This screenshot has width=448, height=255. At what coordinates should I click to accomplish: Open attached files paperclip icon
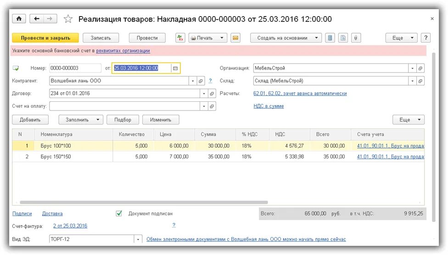(356, 38)
